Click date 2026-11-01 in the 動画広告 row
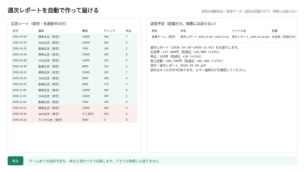This screenshot has width=305, height=171. coord(19,102)
